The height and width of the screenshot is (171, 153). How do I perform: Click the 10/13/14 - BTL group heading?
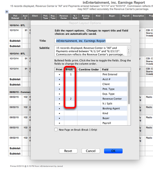coord(17,53)
